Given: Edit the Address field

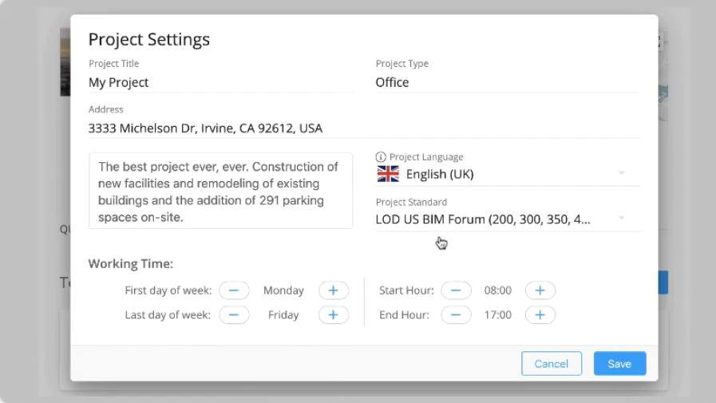Looking at the screenshot, I should tap(364, 128).
